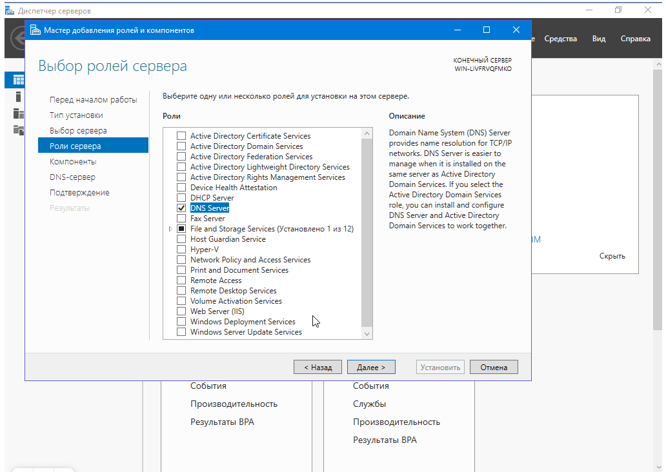This screenshot has width=666, height=472.
Task: Select the 'Fax Server' role label
Action: [x=207, y=219]
